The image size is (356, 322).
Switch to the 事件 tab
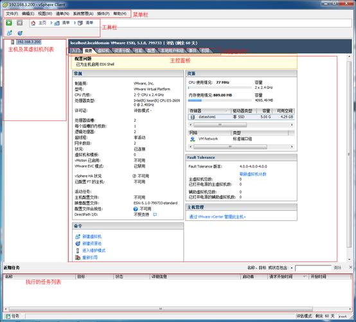point(193,50)
